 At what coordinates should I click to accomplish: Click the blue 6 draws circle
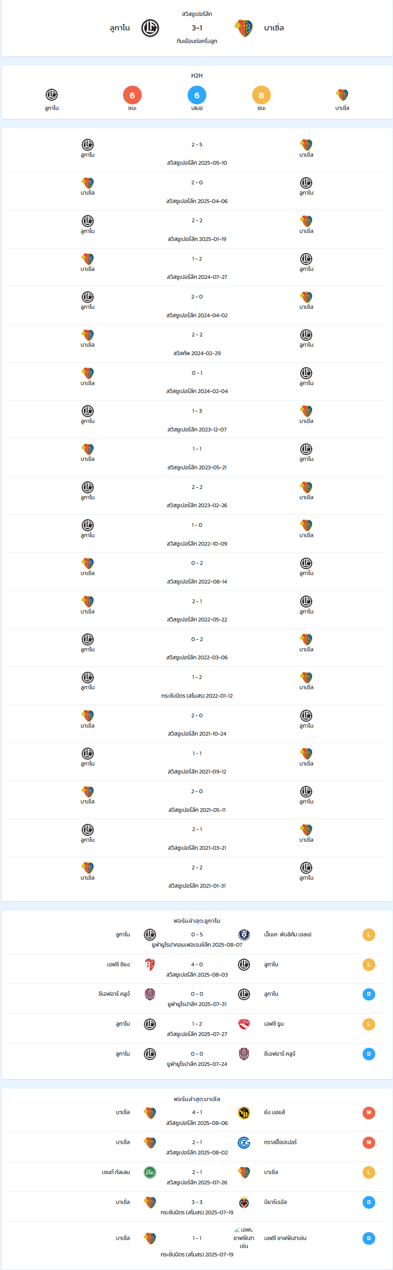(197, 95)
